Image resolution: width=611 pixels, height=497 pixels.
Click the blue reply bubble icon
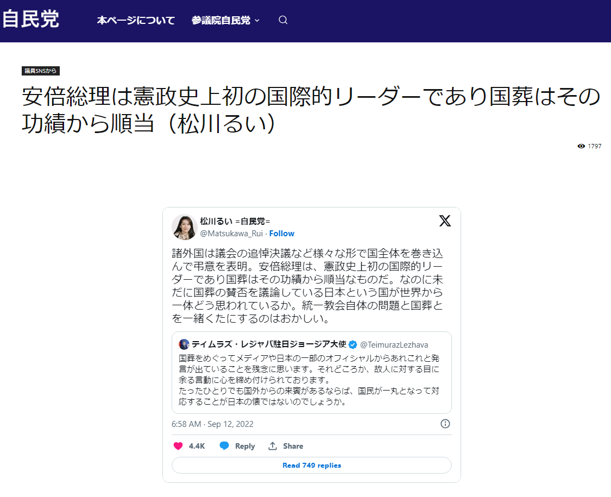[224, 446]
